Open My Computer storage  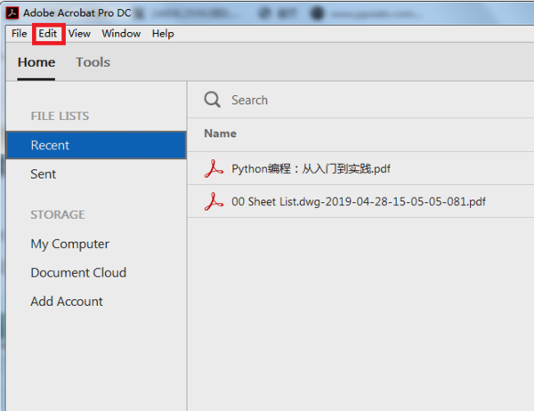[x=69, y=244]
